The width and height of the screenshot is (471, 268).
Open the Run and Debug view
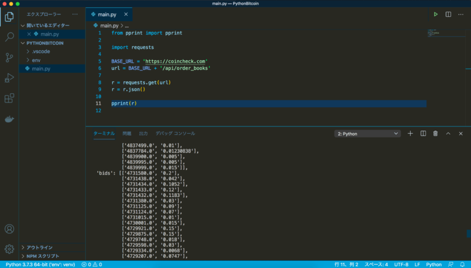coord(9,78)
